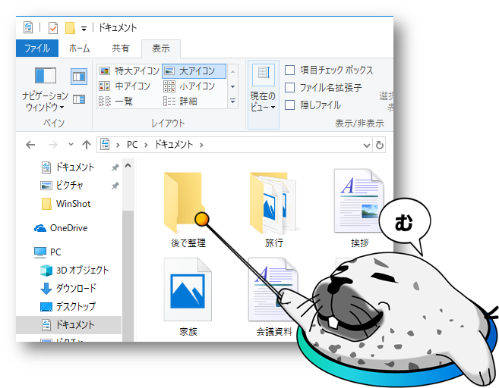Click layout gallery down arrow
This screenshot has height=388, width=499.
point(232,86)
